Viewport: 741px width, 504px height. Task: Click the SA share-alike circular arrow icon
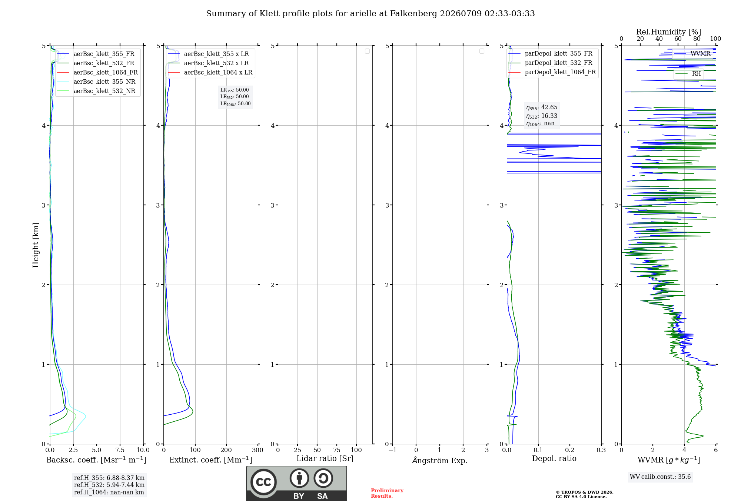(323, 478)
